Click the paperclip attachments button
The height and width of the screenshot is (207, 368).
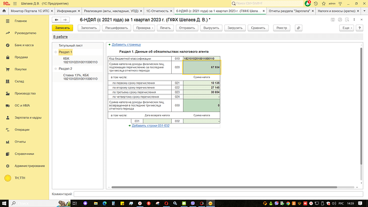point(299,28)
